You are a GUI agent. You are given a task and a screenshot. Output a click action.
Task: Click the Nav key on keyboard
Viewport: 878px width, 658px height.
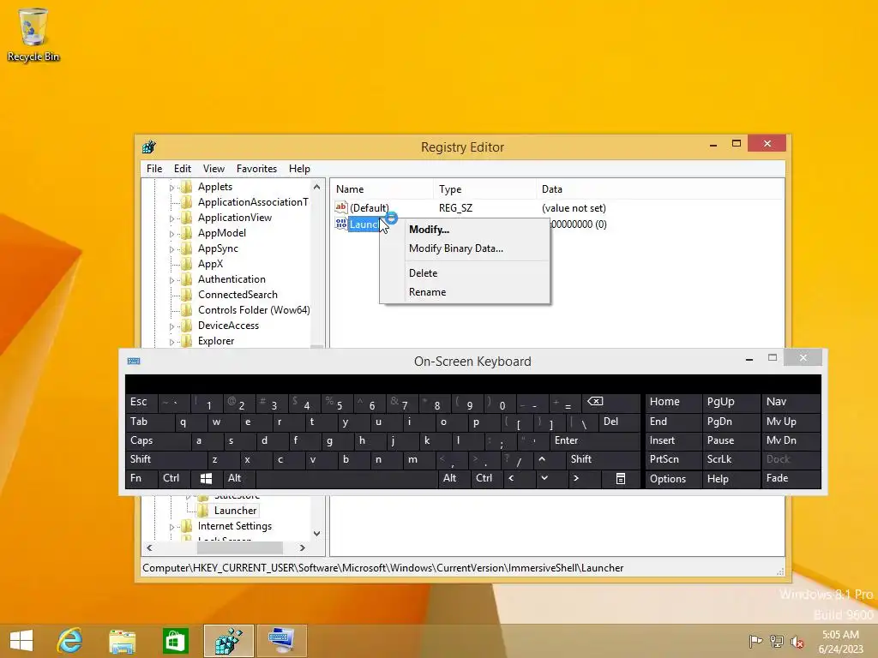(x=791, y=403)
